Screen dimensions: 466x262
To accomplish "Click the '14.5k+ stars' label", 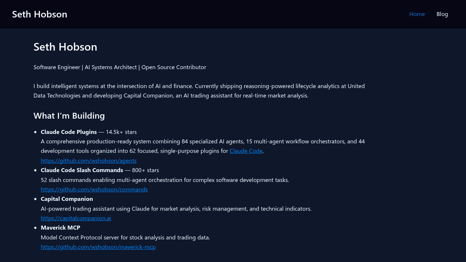I will [121, 132].
